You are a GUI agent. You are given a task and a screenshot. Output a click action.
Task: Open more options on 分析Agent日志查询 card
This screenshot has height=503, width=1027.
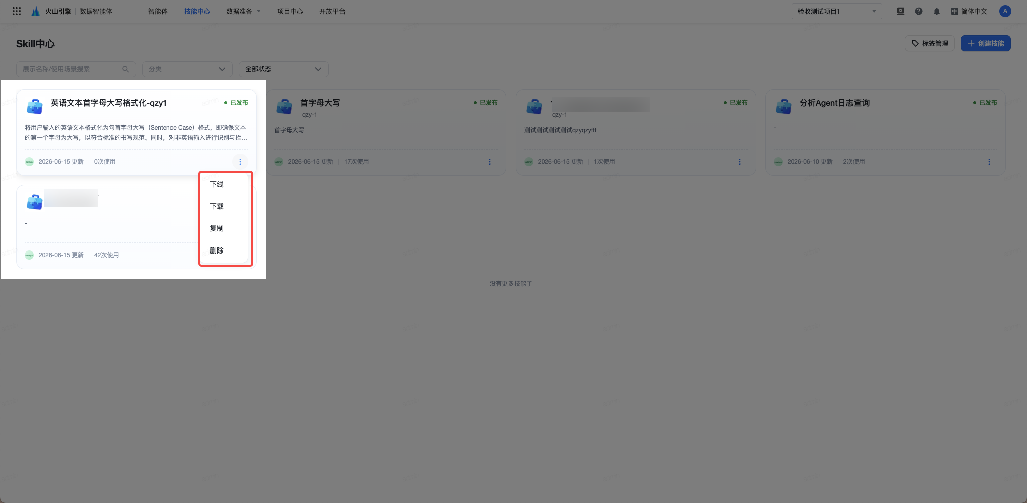click(x=989, y=162)
